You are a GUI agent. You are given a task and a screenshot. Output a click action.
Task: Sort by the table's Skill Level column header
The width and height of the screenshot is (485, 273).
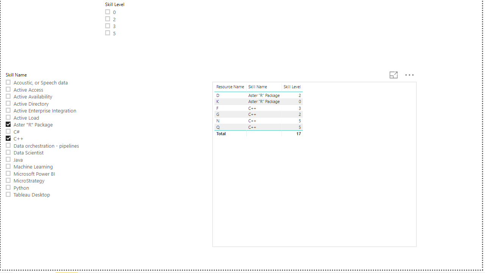coord(292,87)
